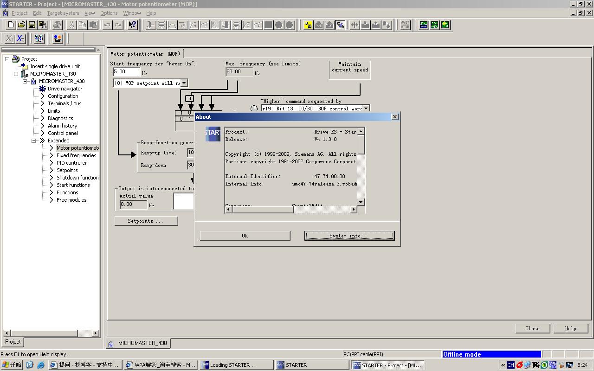This screenshot has height=371, width=594.
Task: Open the green measuring function icon
Action: [445, 25]
